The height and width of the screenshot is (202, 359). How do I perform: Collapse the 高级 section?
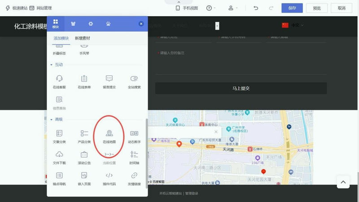[x=51, y=119]
